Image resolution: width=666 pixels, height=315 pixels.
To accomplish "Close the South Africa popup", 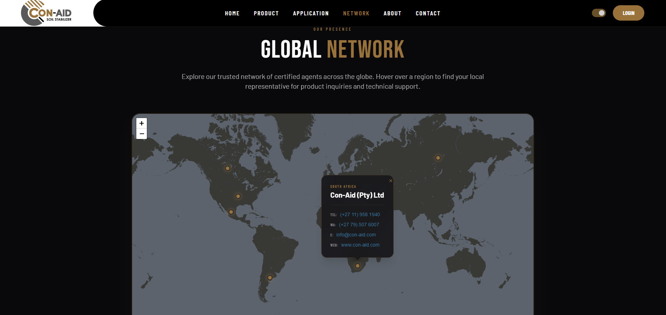I will [x=391, y=181].
